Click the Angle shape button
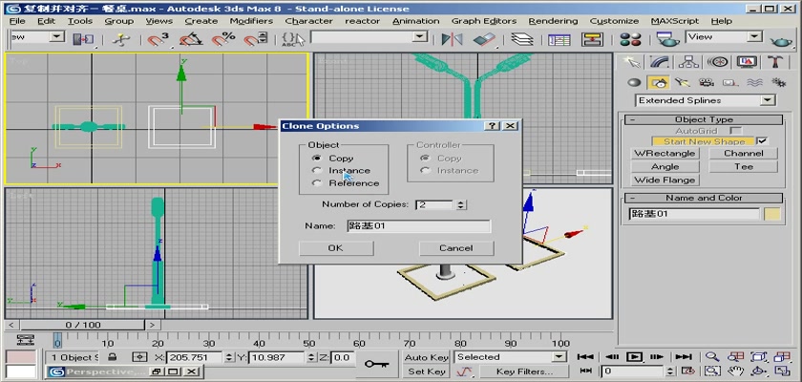This screenshot has width=802, height=382. tap(665, 167)
